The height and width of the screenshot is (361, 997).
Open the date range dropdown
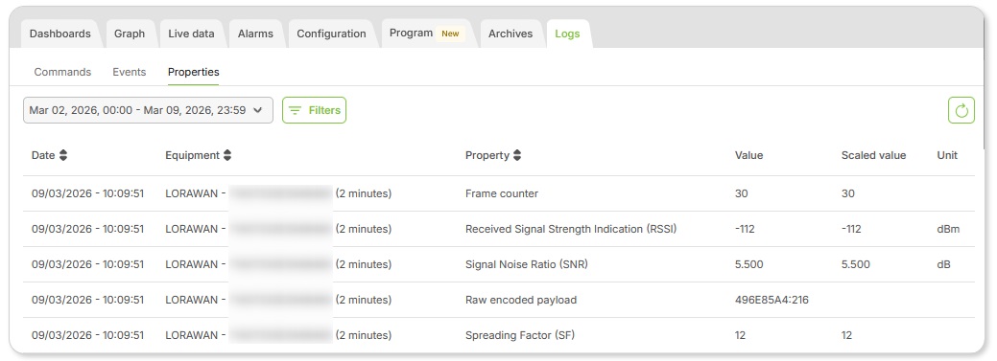tap(148, 110)
